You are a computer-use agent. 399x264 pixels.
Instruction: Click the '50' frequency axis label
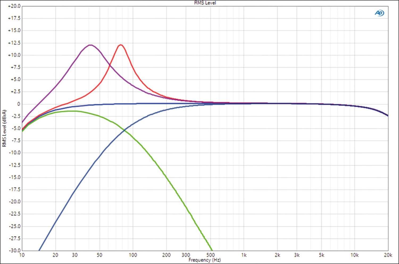[x=99, y=255]
